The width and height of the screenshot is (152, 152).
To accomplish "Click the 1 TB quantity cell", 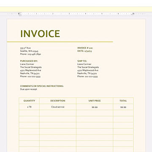I will pos(29,107).
